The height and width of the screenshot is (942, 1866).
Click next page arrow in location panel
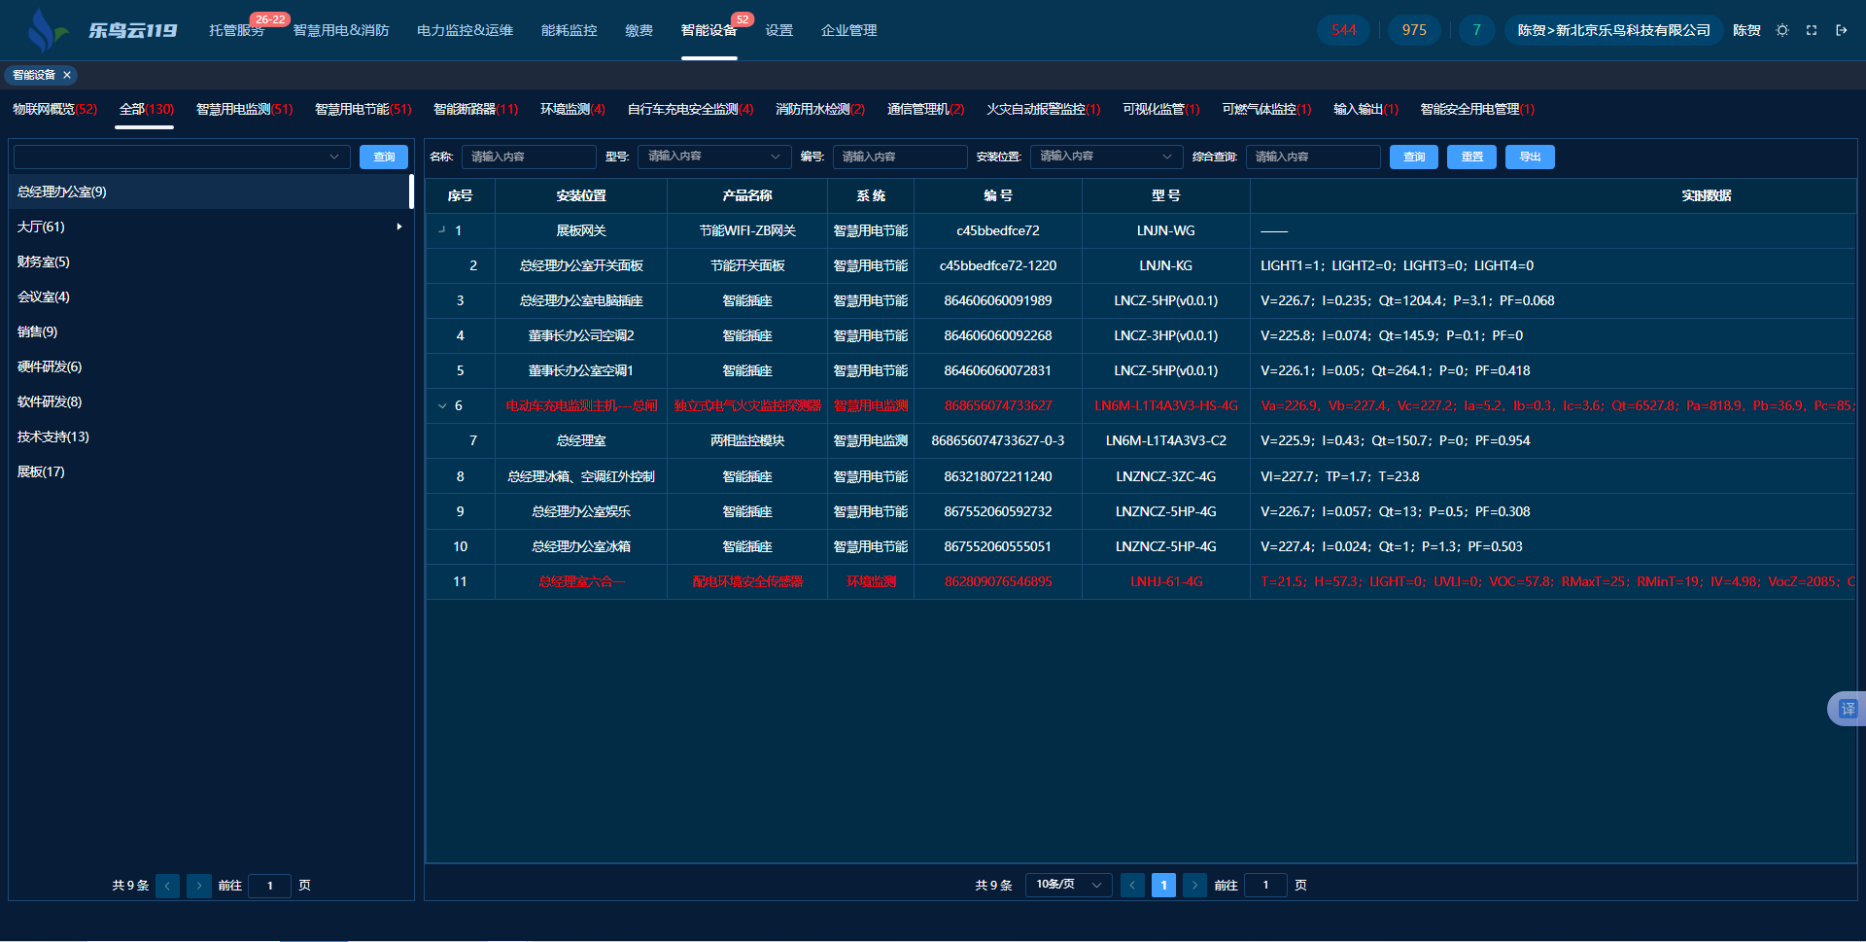(x=198, y=886)
